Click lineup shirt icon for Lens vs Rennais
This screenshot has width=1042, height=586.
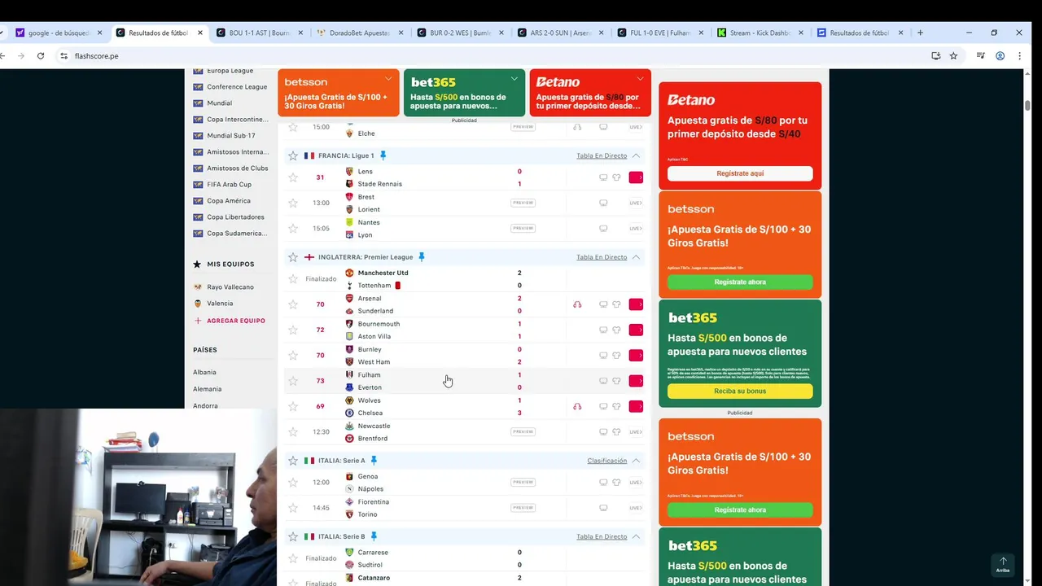[x=616, y=177]
